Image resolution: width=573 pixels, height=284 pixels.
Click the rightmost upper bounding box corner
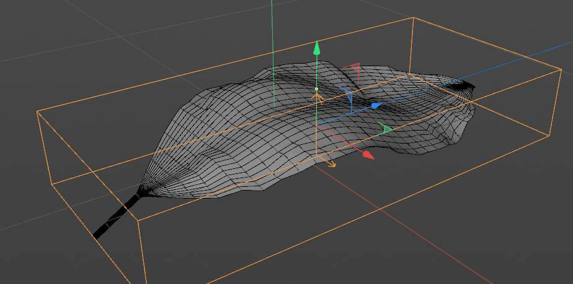click(561, 69)
